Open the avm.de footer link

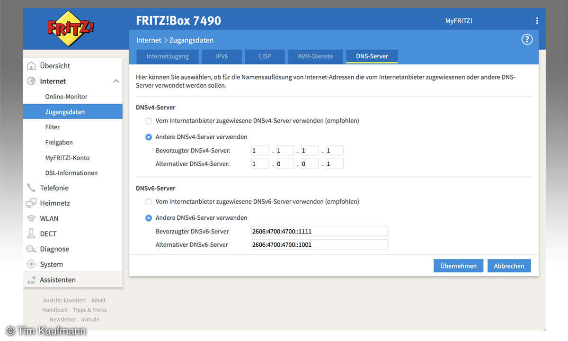click(90, 319)
